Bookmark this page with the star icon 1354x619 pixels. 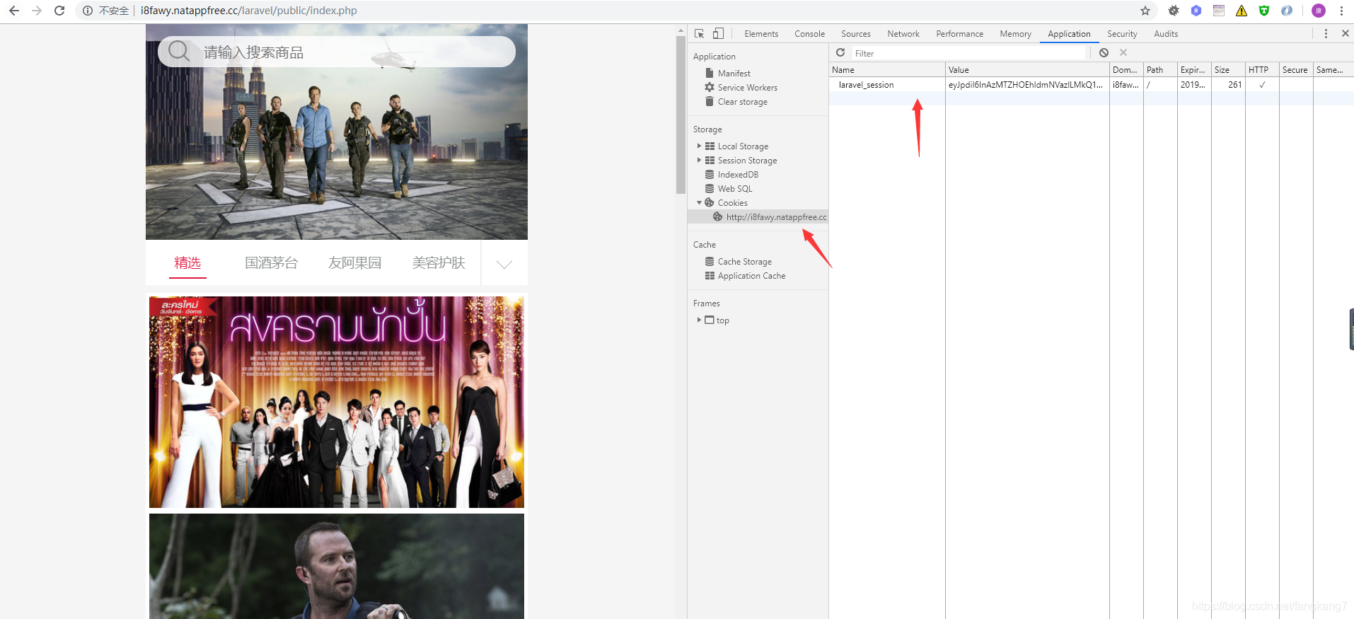click(1145, 11)
